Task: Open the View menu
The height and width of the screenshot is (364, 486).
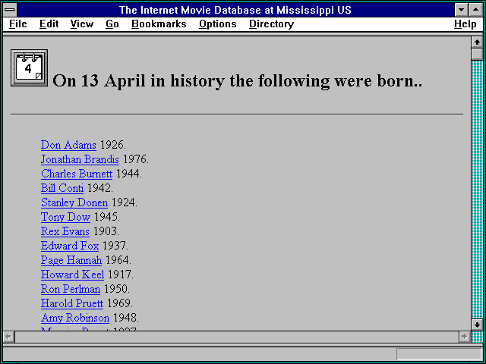Action: pos(82,24)
